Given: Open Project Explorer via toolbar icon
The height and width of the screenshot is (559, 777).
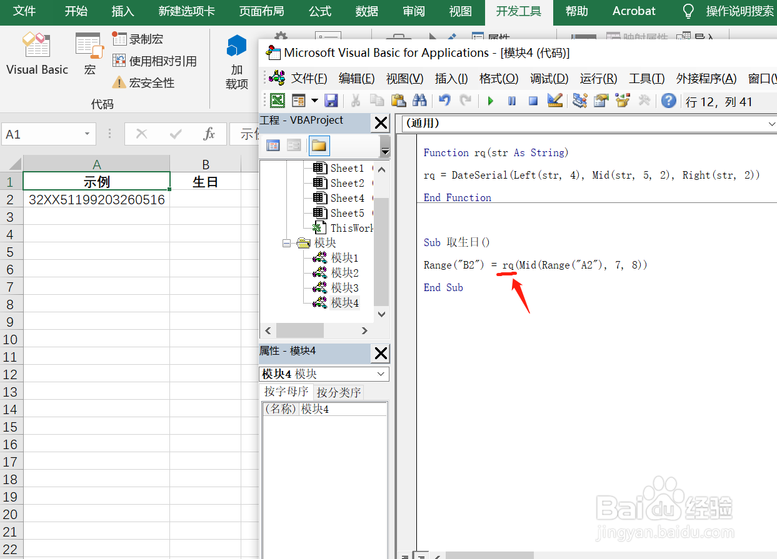Looking at the screenshot, I should click(x=579, y=101).
